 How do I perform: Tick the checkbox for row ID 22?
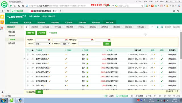[28, 72]
